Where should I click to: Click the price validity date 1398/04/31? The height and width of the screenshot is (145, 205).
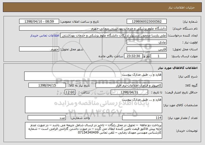[129, 92]
